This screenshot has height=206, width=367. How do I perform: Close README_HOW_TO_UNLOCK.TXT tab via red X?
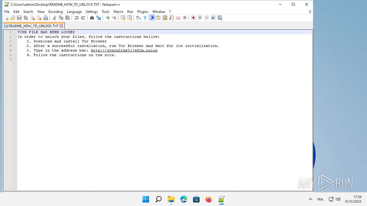(61, 26)
